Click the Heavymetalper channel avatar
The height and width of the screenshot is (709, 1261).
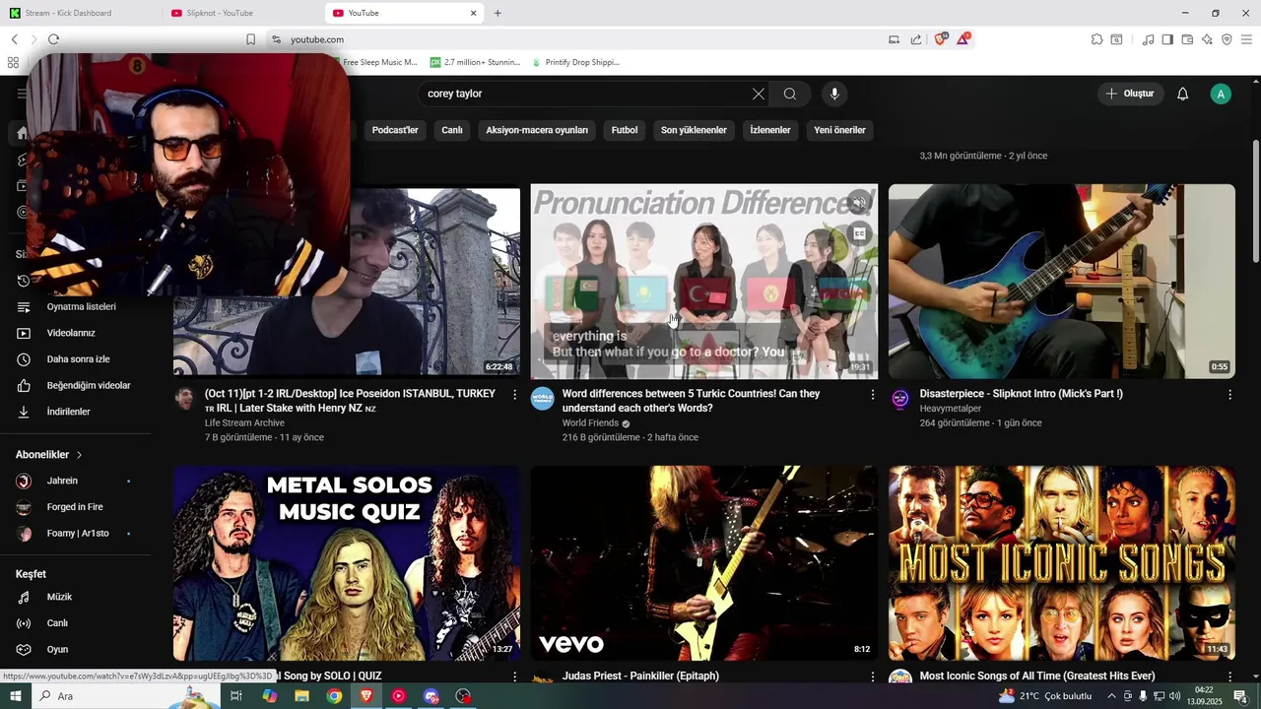tap(900, 399)
